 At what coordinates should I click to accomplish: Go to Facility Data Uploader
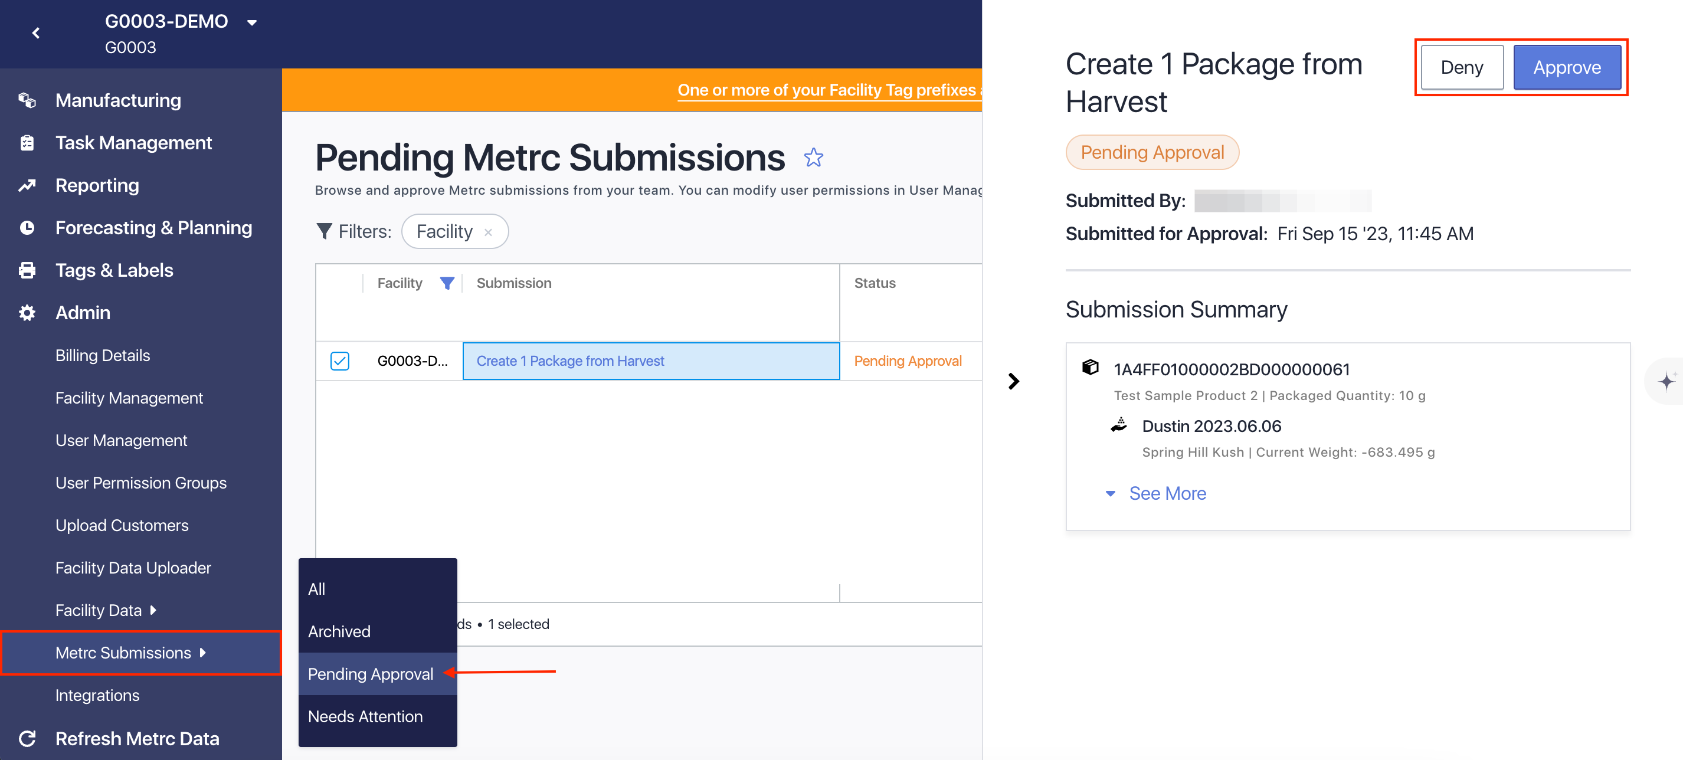point(133,568)
